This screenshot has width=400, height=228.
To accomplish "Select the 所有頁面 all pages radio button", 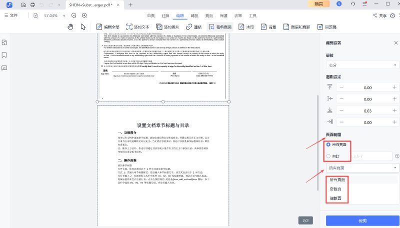I will 328,144.
